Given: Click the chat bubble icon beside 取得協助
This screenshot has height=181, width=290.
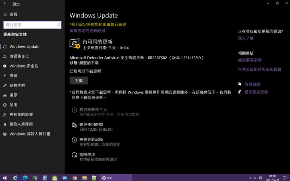Looking at the screenshot, I should (240, 84).
